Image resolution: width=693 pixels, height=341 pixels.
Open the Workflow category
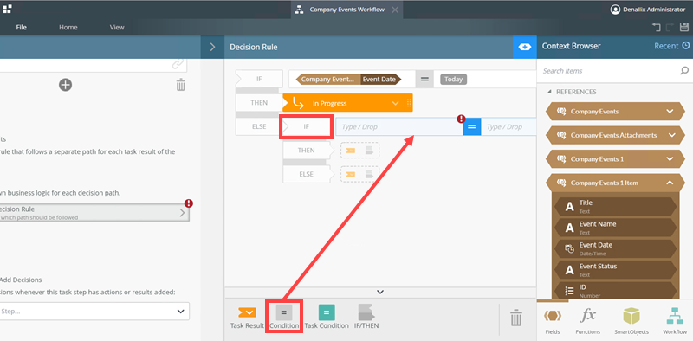click(675, 321)
